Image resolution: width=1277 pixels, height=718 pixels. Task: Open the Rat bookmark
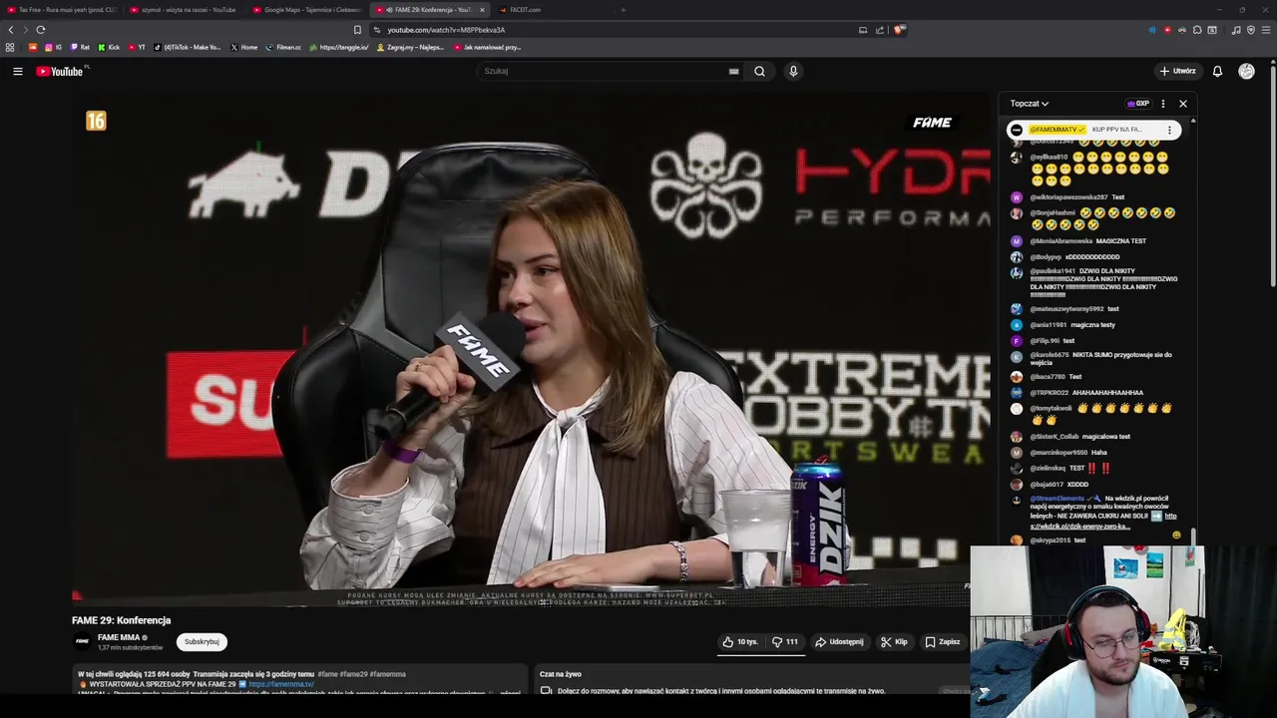(80, 47)
